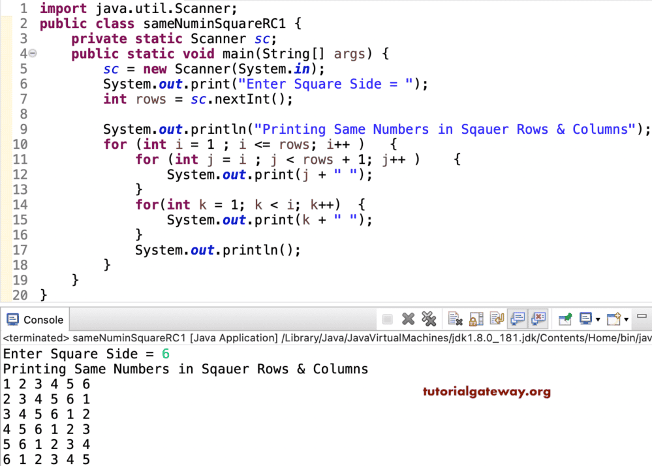
Task: Collapse the main method fold marker
Action: coord(32,53)
